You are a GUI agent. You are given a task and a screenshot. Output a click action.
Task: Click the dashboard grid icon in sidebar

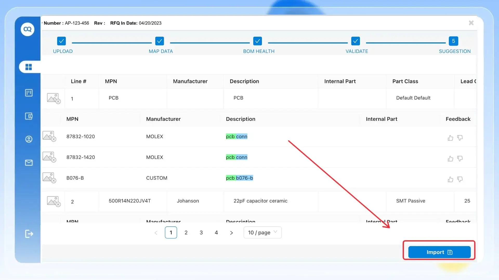coord(29,67)
